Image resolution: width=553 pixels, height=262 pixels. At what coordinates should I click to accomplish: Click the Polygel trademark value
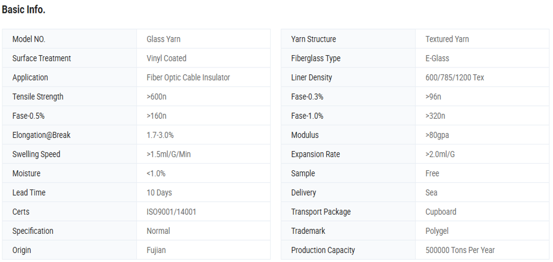click(437, 231)
